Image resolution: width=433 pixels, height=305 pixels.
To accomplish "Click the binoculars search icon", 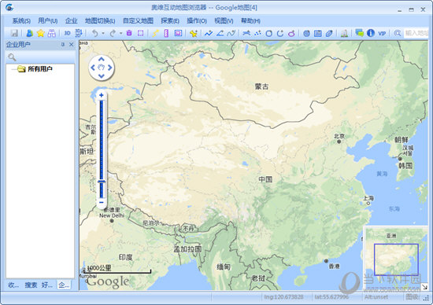I will click(x=52, y=33).
